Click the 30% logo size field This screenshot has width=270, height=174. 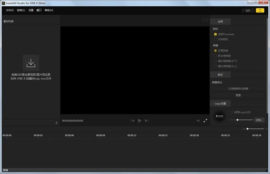click(259, 120)
